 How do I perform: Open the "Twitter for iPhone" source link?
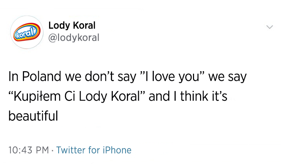(94, 150)
